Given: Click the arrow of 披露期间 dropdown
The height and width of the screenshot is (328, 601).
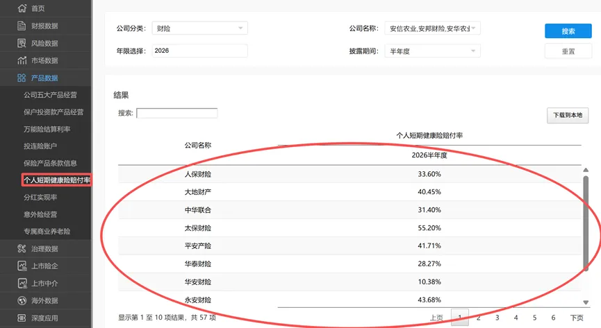Looking at the screenshot, I should point(473,51).
